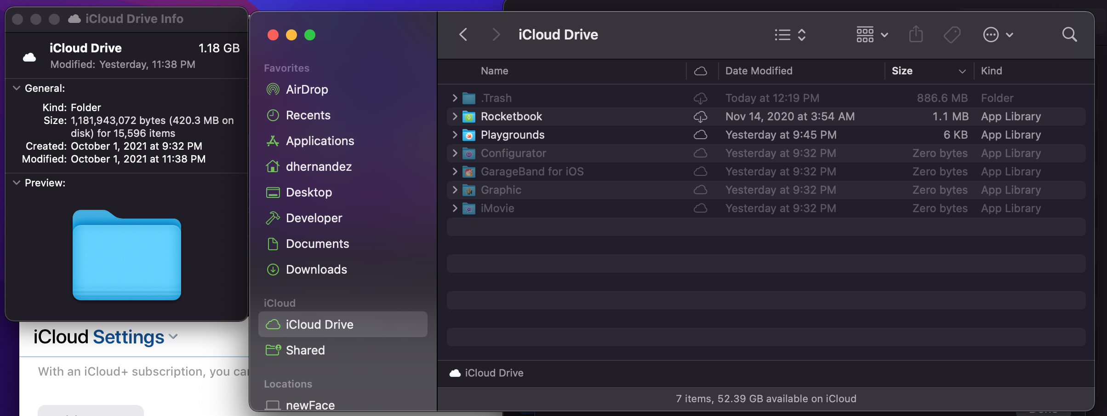
Task: Open the grouping options dropdown
Action: 872,35
